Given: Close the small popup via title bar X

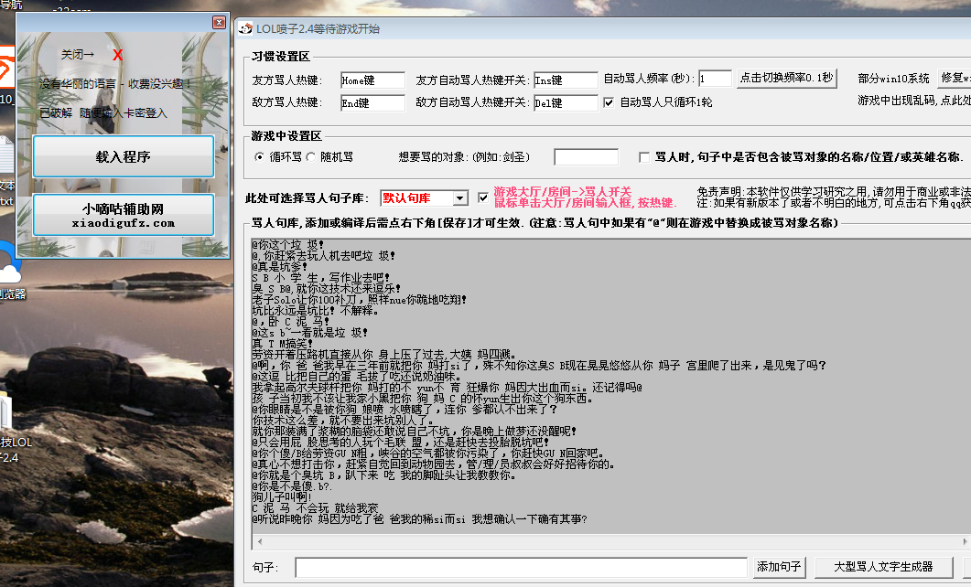Looking at the screenshot, I should point(219,22).
